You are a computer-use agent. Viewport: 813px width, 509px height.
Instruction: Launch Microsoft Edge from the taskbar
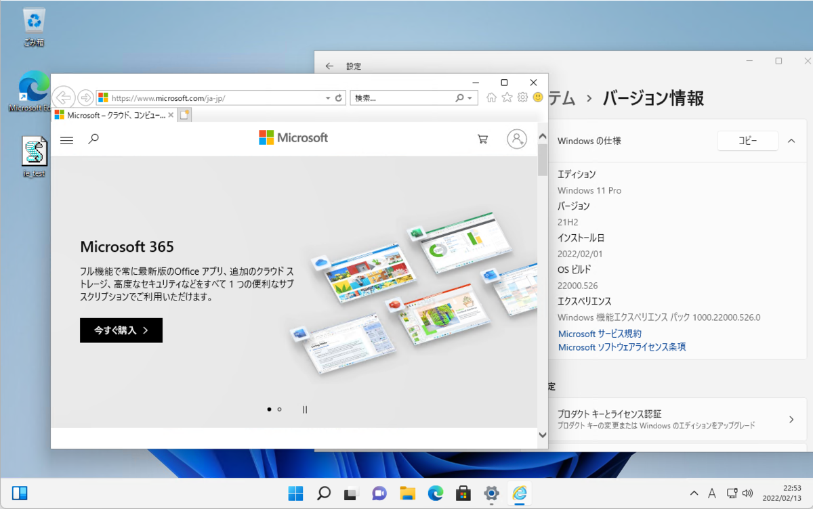point(435,493)
